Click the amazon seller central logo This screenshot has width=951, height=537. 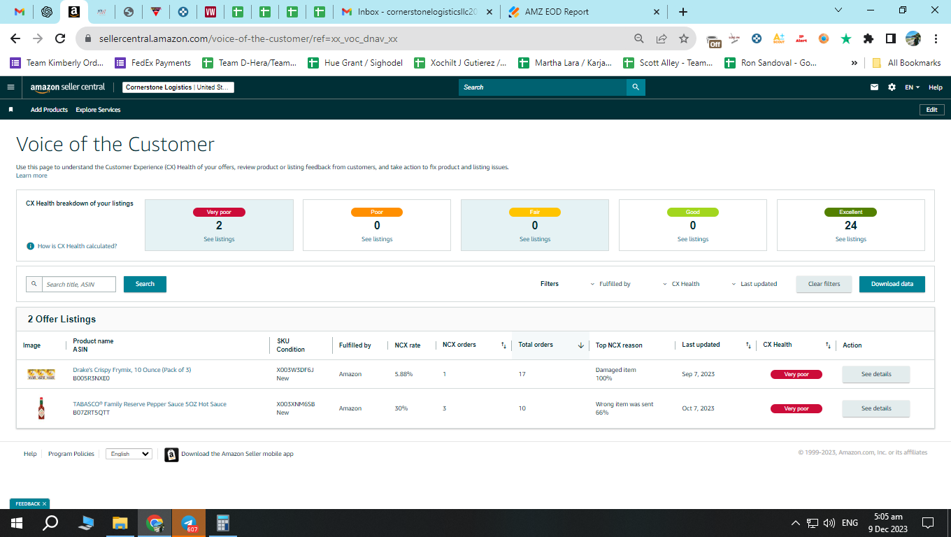coord(68,87)
